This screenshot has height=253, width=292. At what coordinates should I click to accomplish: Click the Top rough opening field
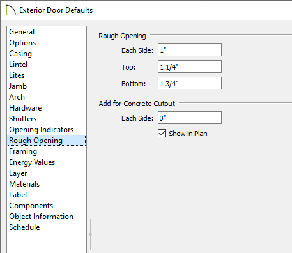190,66
